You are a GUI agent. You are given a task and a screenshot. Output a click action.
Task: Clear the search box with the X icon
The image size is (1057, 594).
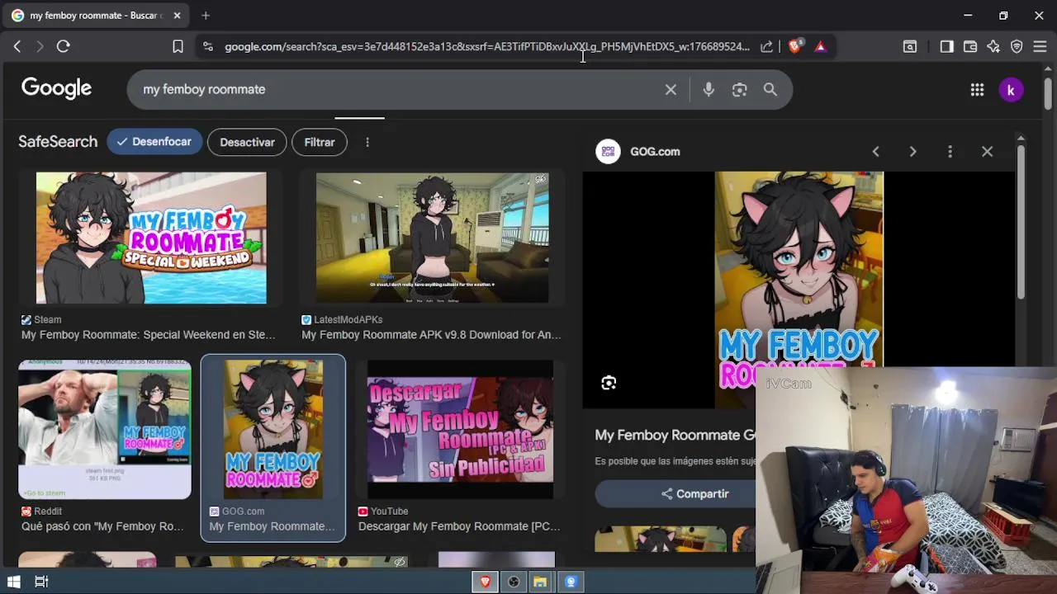pos(671,89)
